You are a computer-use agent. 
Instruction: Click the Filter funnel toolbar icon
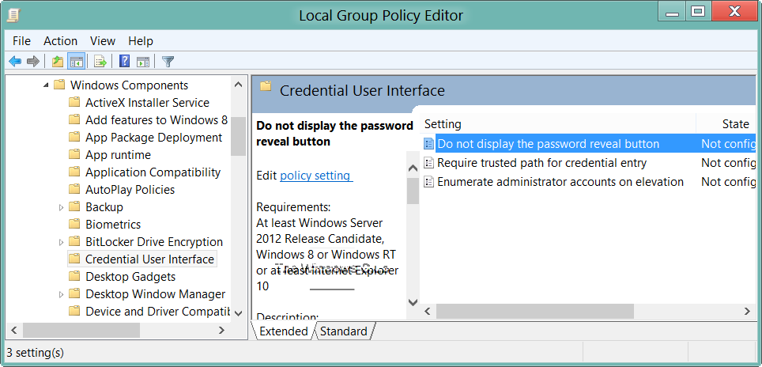[168, 61]
